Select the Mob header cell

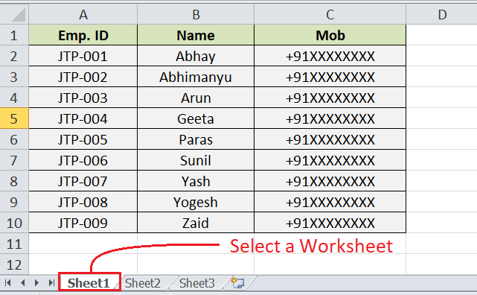click(330, 35)
